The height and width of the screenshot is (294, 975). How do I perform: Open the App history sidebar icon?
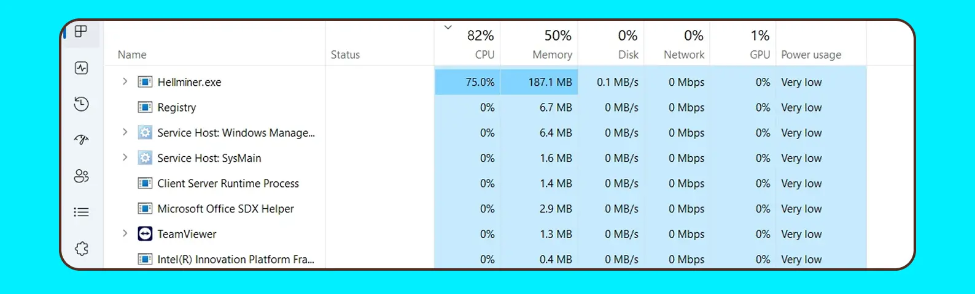tap(81, 104)
